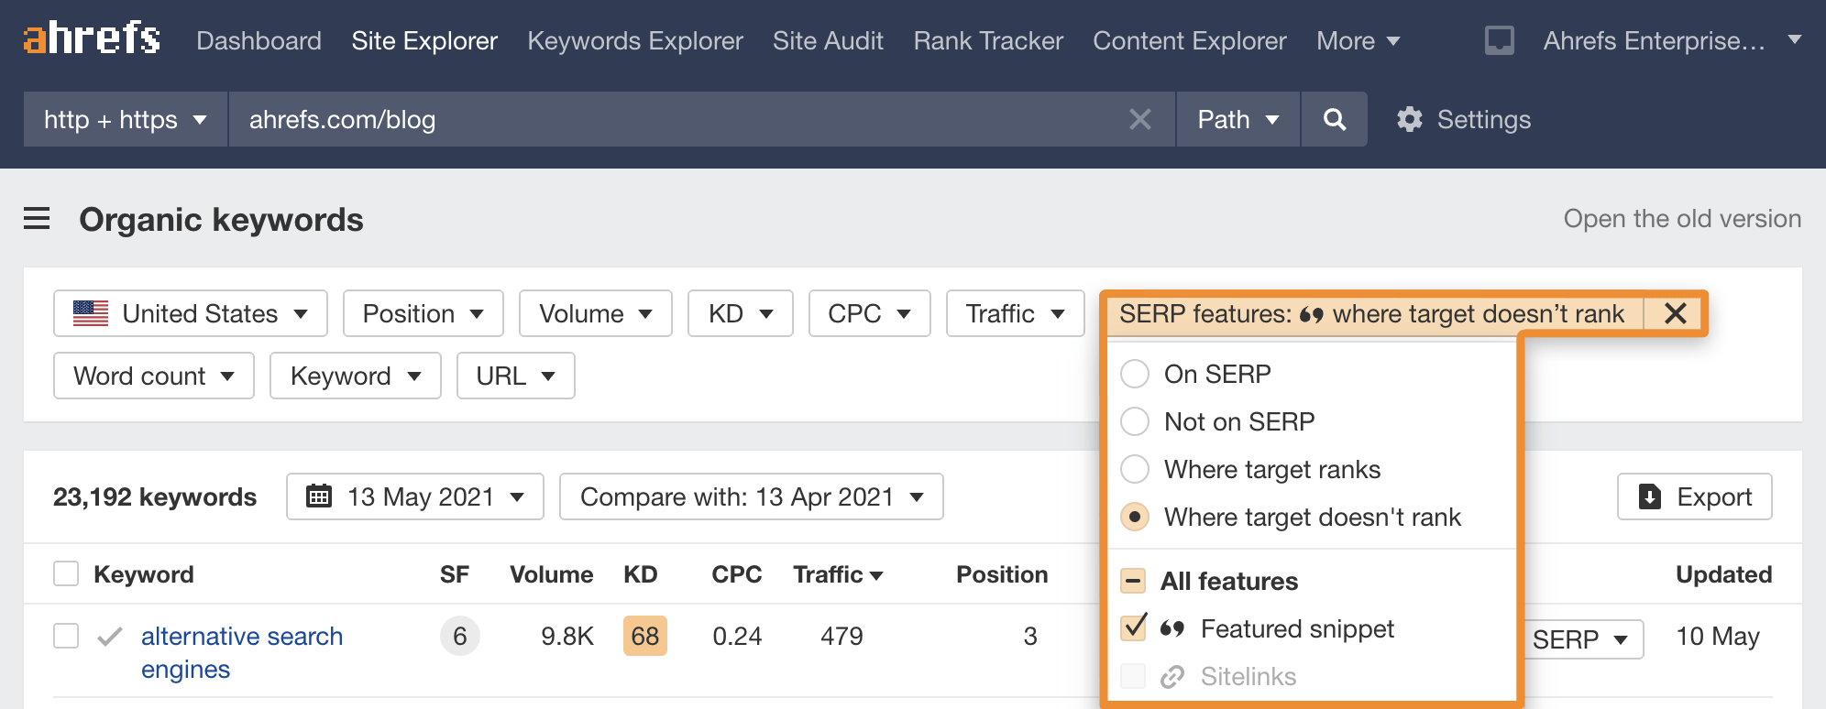The image size is (1826, 709).
Task: Expand the Word count filter
Action: point(154,376)
